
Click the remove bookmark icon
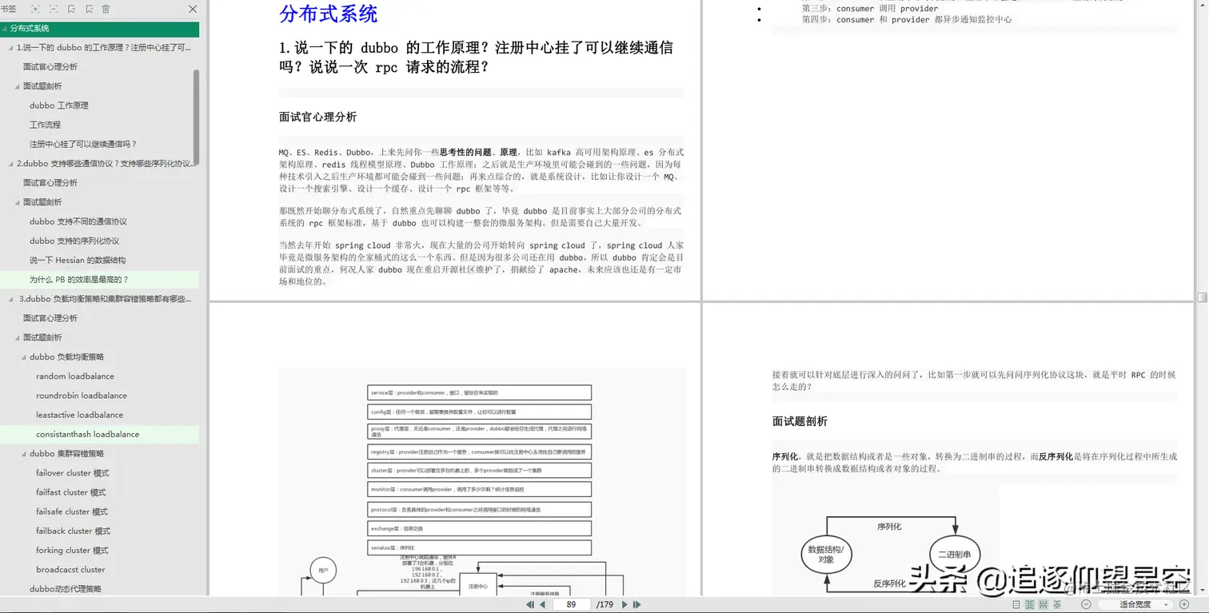pos(89,9)
